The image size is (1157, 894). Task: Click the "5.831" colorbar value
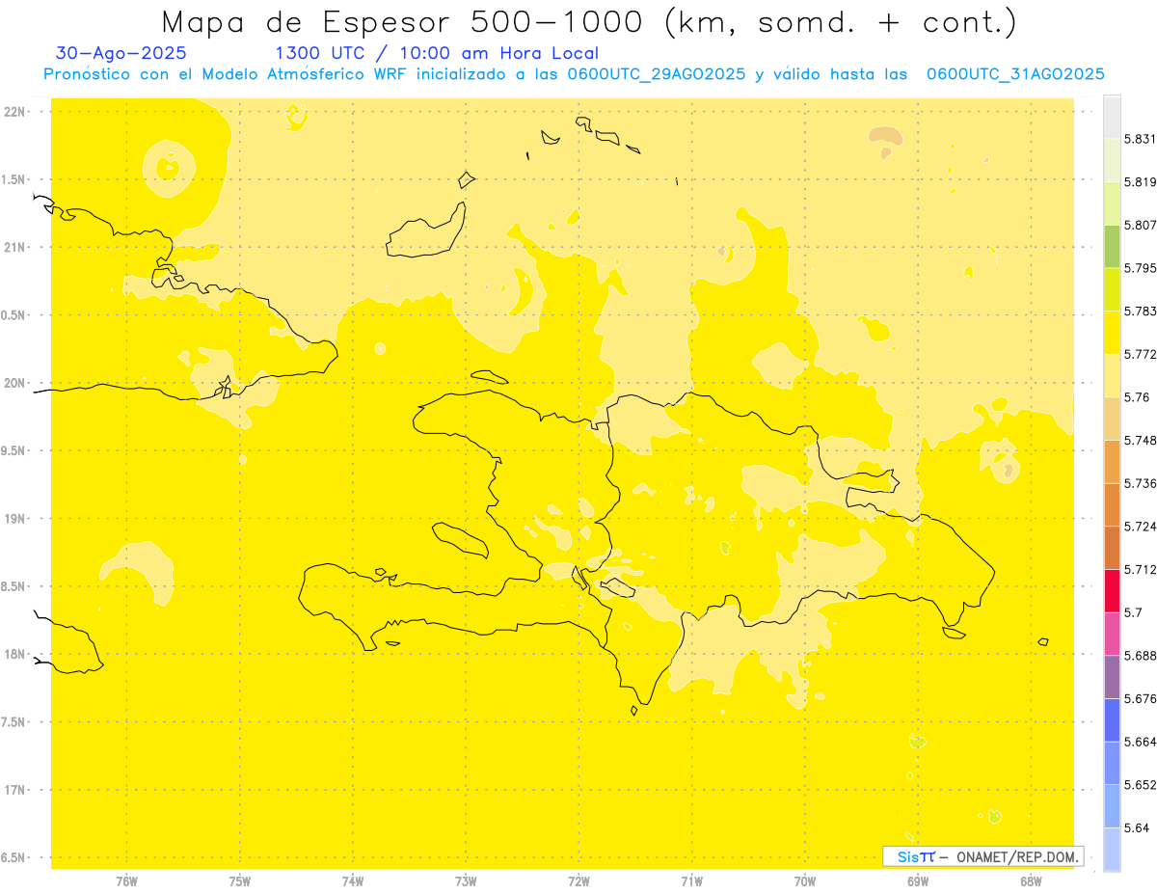1140,139
